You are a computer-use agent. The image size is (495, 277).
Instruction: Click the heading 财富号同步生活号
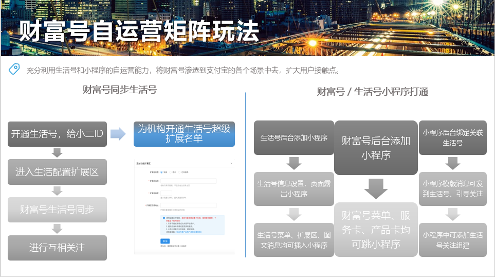click(x=120, y=90)
